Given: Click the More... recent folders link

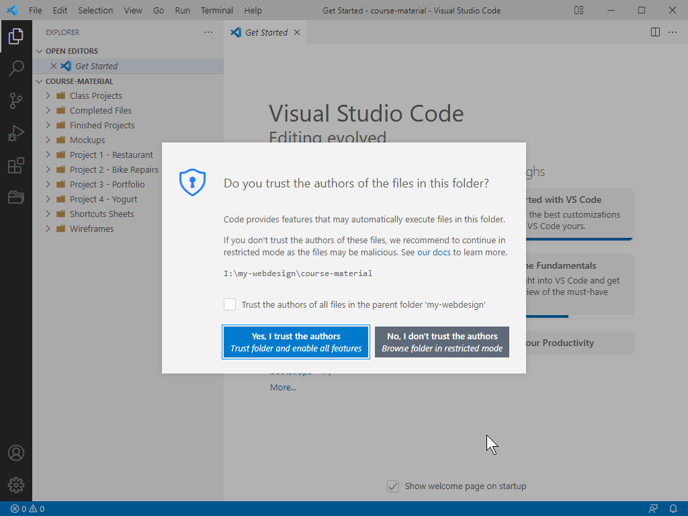Looking at the screenshot, I should point(283,388).
